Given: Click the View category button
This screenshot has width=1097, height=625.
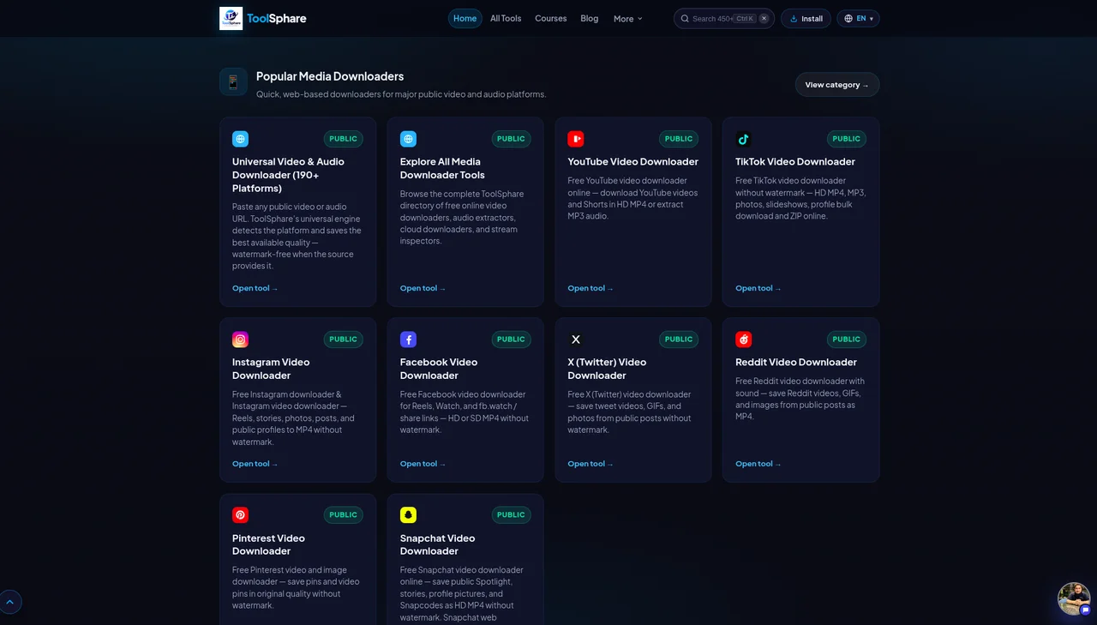Looking at the screenshot, I should pos(837,85).
